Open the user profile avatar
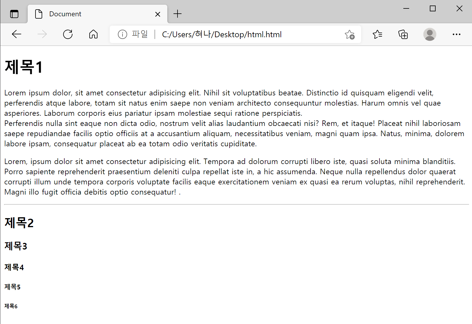The height and width of the screenshot is (324, 472). coord(430,34)
